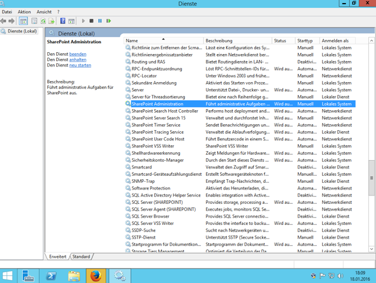This screenshot has height=283, width=376.
Task: Open Firefox from the taskbar
Action: [96, 276]
